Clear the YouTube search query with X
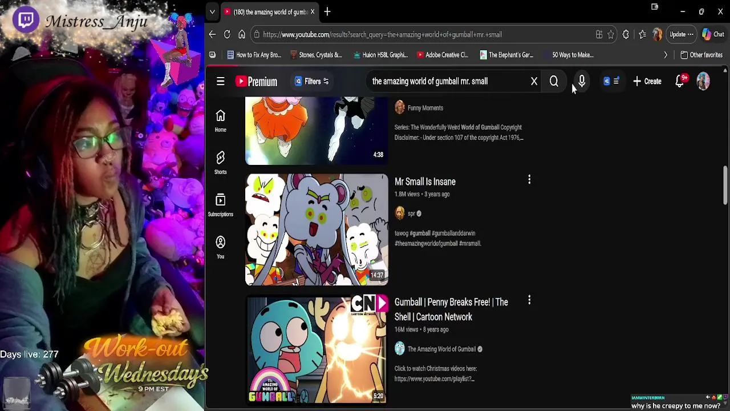This screenshot has width=730, height=411. pos(534,81)
